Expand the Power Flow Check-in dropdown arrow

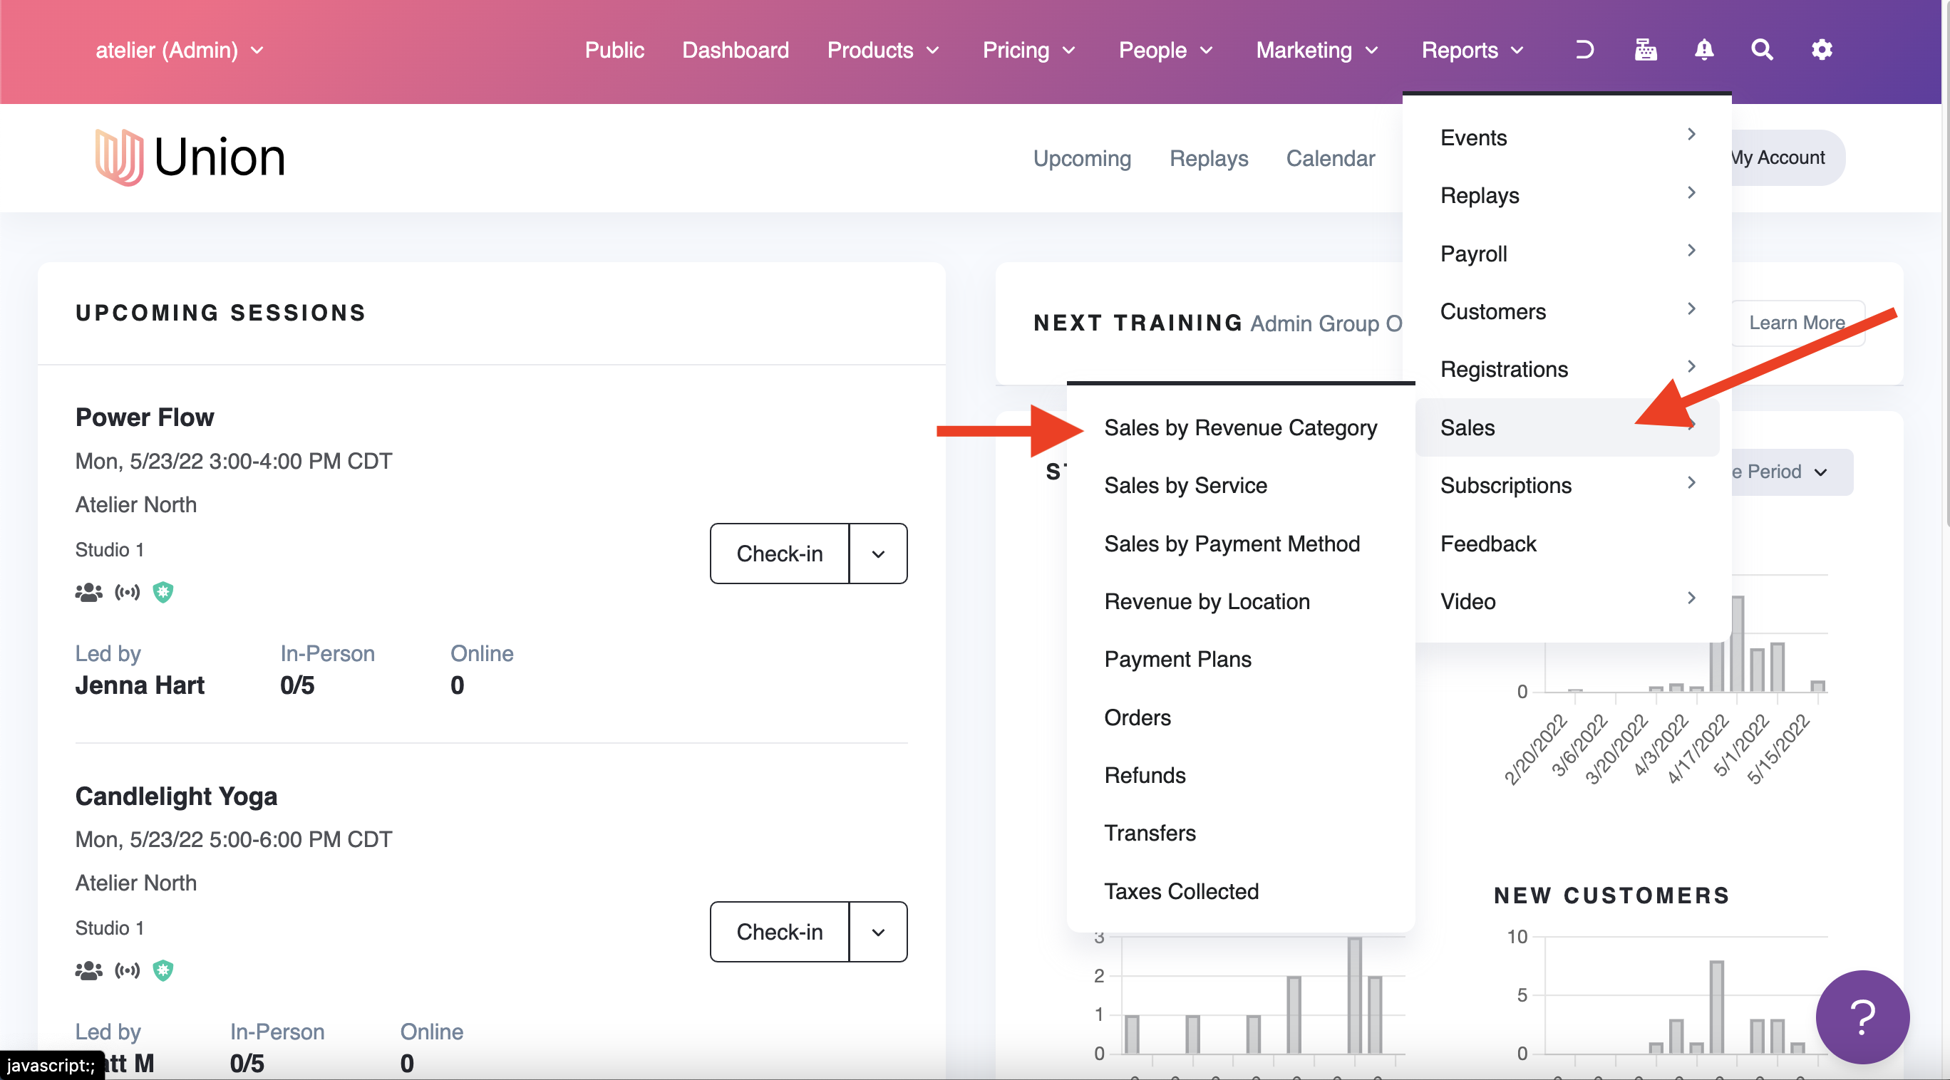point(877,554)
